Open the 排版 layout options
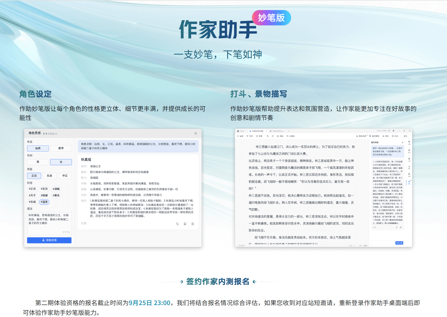This screenshot has width=447, height=317. (x=280, y=136)
